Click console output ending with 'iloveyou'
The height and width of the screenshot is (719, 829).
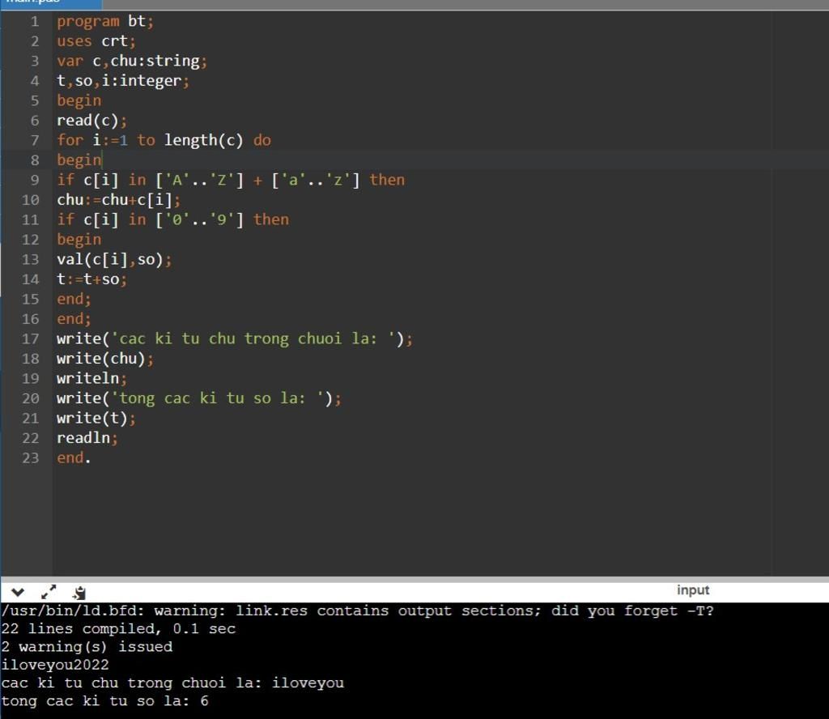pos(172,683)
